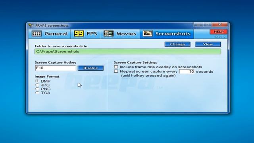
Task: Select JPG image format
Action: click(x=37, y=85)
